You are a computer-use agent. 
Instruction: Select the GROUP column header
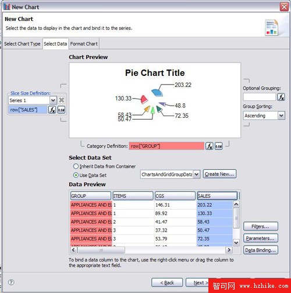[91, 196]
